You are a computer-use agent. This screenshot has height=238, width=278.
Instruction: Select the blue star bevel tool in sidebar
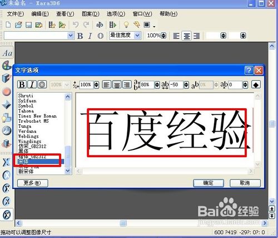(7, 104)
